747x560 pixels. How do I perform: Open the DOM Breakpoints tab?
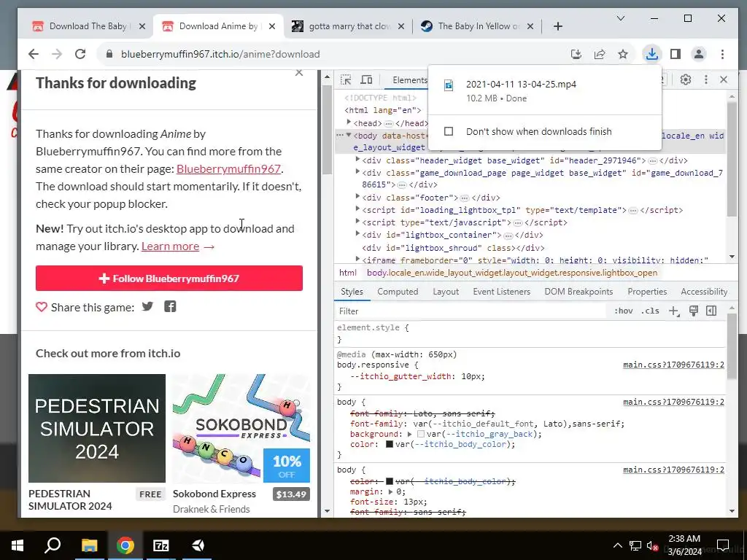[x=578, y=292]
